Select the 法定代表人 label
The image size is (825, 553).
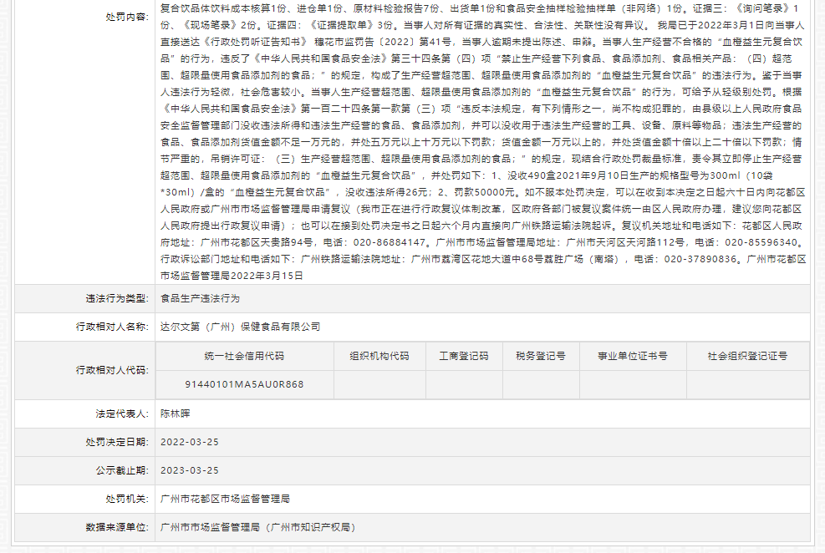[123, 413]
